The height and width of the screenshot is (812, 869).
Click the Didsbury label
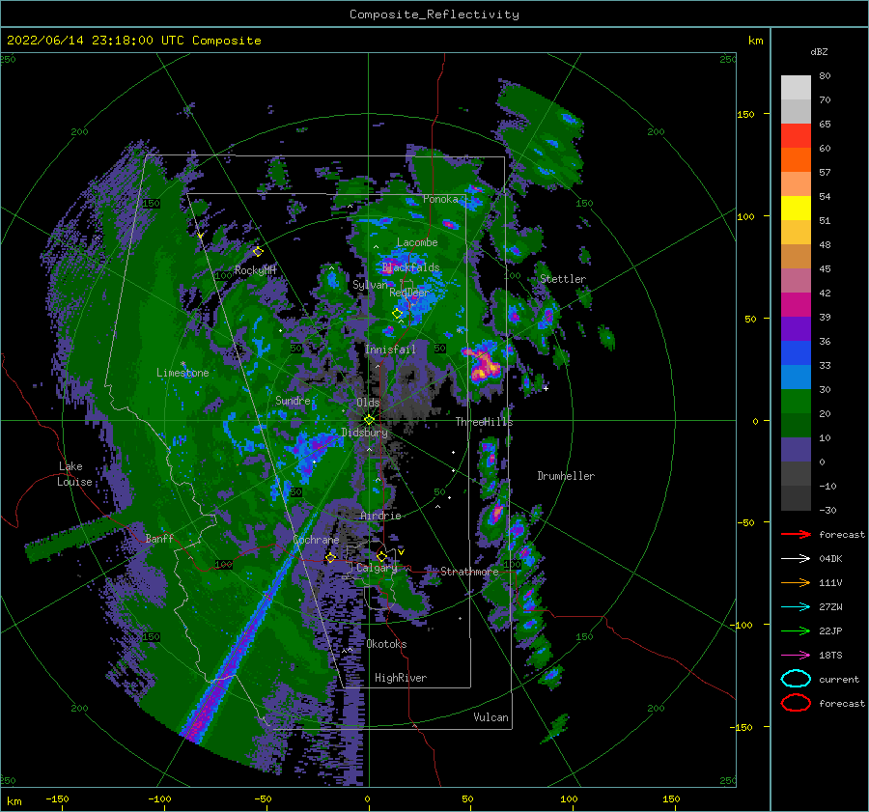tap(364, 433)
